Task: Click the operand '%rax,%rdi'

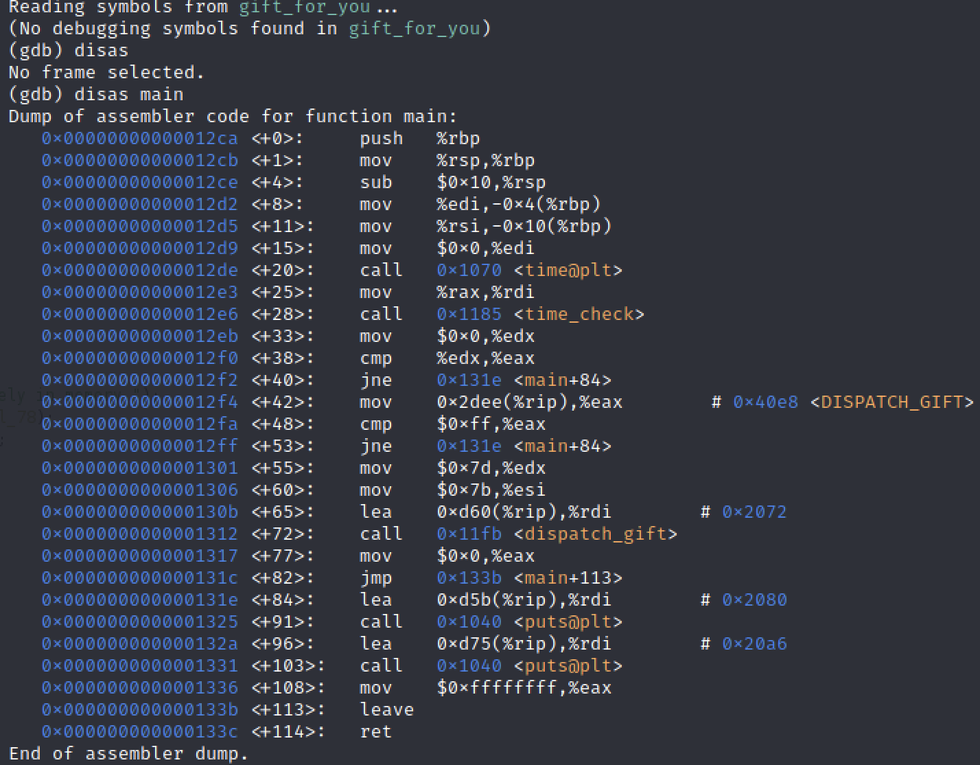Action: (486, 292)
